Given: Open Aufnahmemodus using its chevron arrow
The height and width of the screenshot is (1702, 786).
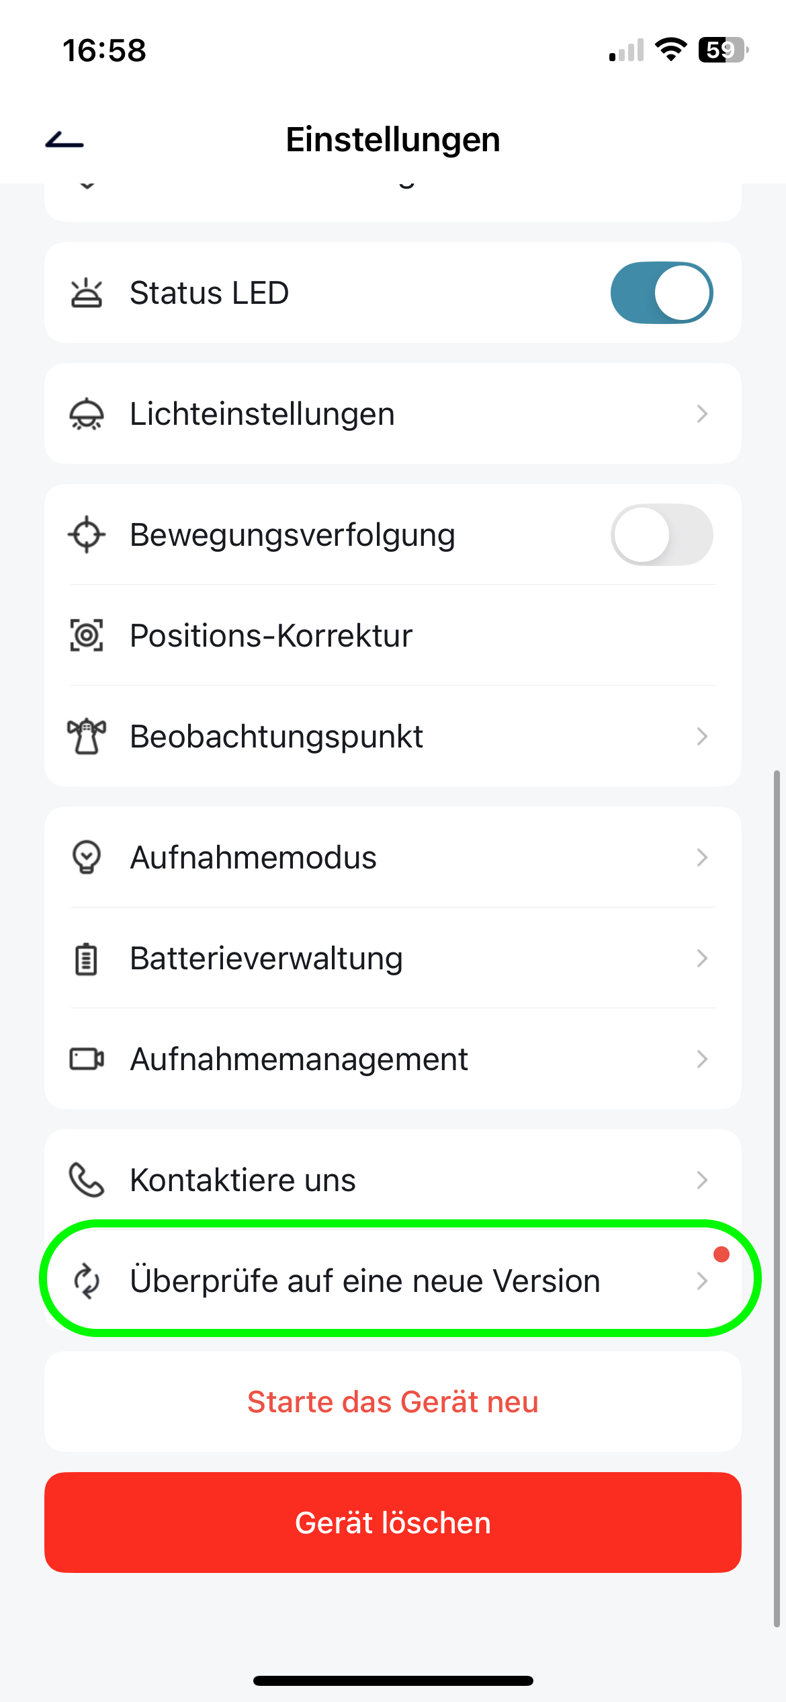Looking at the screenshot, I should pos(702,858).
